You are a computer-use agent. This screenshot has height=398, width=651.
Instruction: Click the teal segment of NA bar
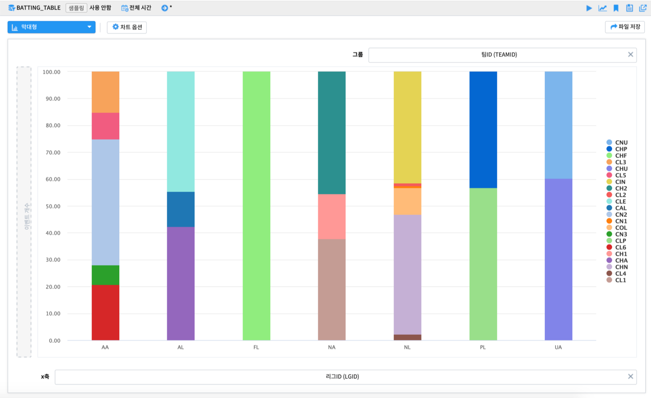(x=332, y=133)
